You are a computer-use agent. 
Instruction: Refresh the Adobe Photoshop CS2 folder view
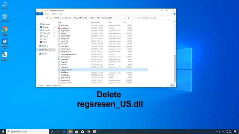[128, 18]
